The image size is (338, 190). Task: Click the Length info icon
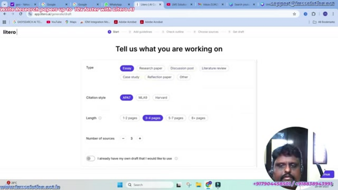[100, 118]
